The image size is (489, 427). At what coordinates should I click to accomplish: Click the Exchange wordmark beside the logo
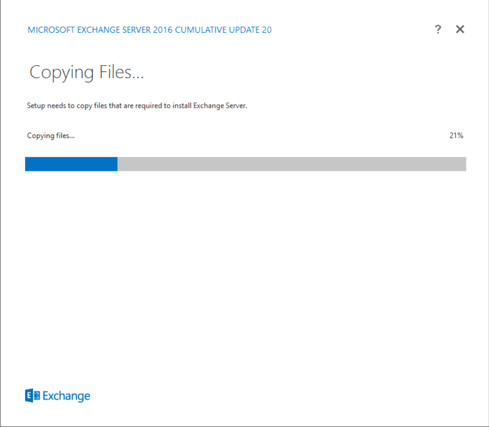[67, 396]
